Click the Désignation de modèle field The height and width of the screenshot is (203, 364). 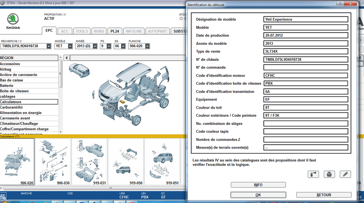(x=306, y=19)
